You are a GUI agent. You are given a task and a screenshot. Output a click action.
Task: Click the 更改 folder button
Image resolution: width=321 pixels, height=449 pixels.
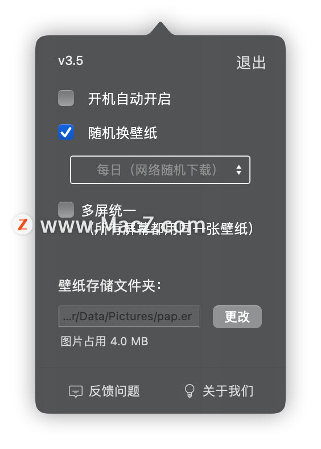click(237, 317)
